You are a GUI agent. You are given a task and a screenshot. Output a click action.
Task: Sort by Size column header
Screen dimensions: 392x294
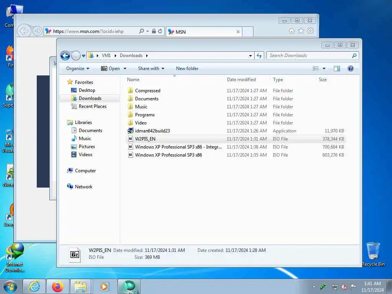(x=322, y=80)
